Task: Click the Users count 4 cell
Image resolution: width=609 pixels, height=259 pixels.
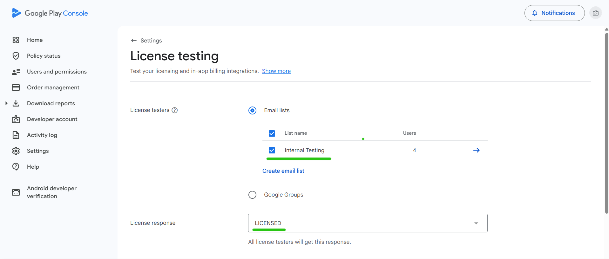Action: click(414, 150)
